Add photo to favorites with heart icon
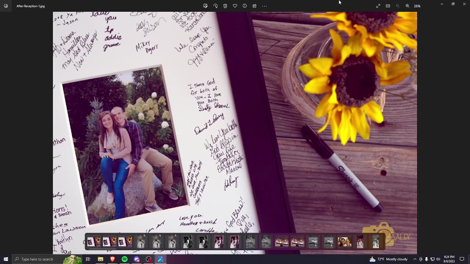 [235, 6]
